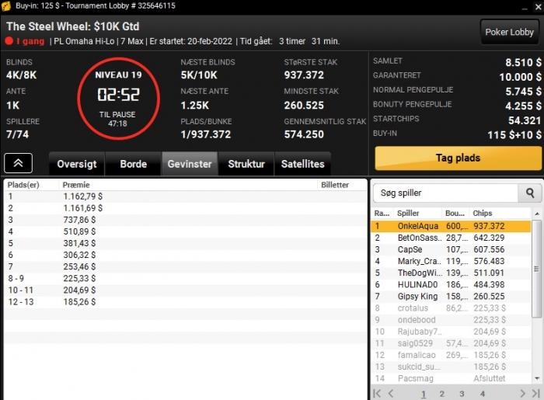Go to previous page of players
544x400 pixels.
(x=391, y=394)
